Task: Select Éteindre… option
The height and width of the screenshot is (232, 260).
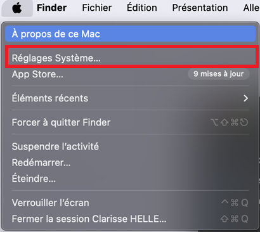Action: [131, 179]
